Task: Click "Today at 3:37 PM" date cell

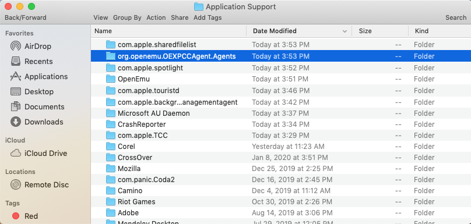Action: [280, 113]
